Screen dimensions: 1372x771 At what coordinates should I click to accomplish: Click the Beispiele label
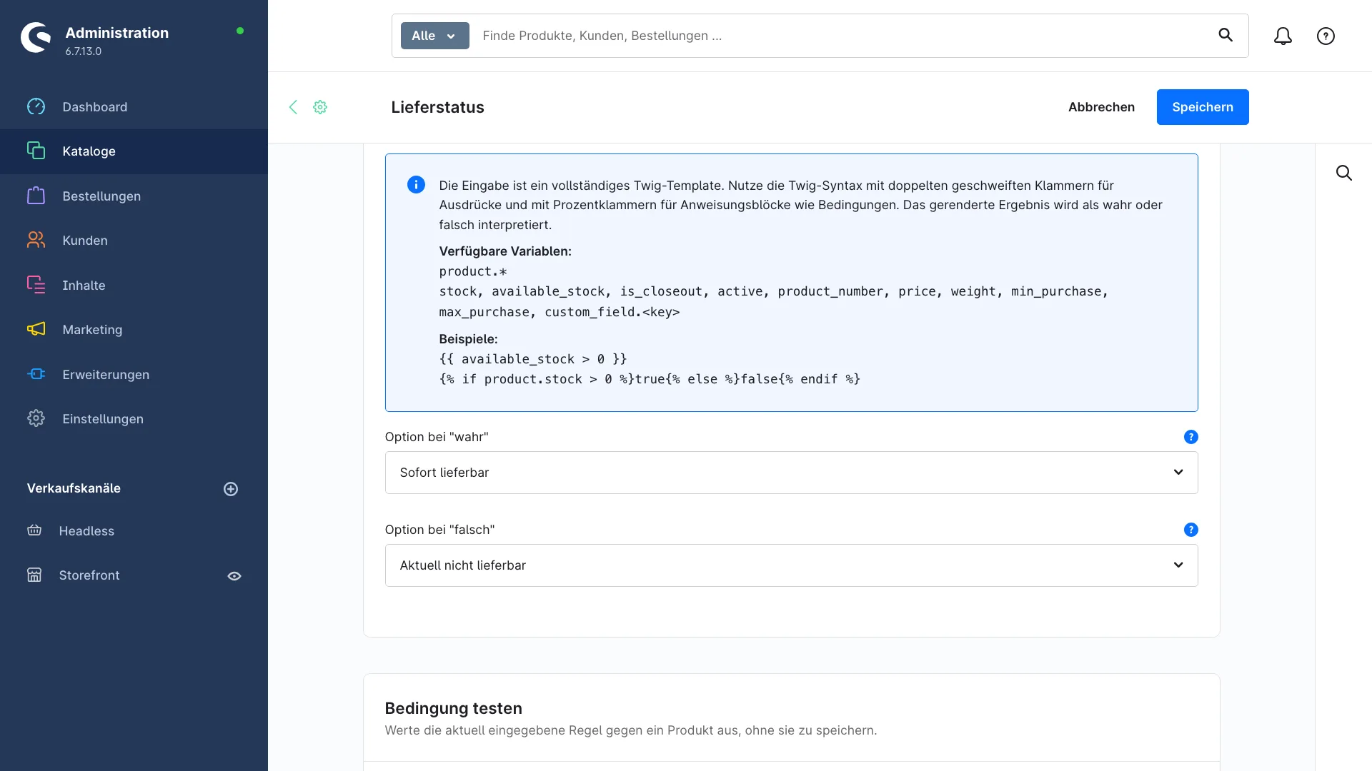(x=468, y=339)
